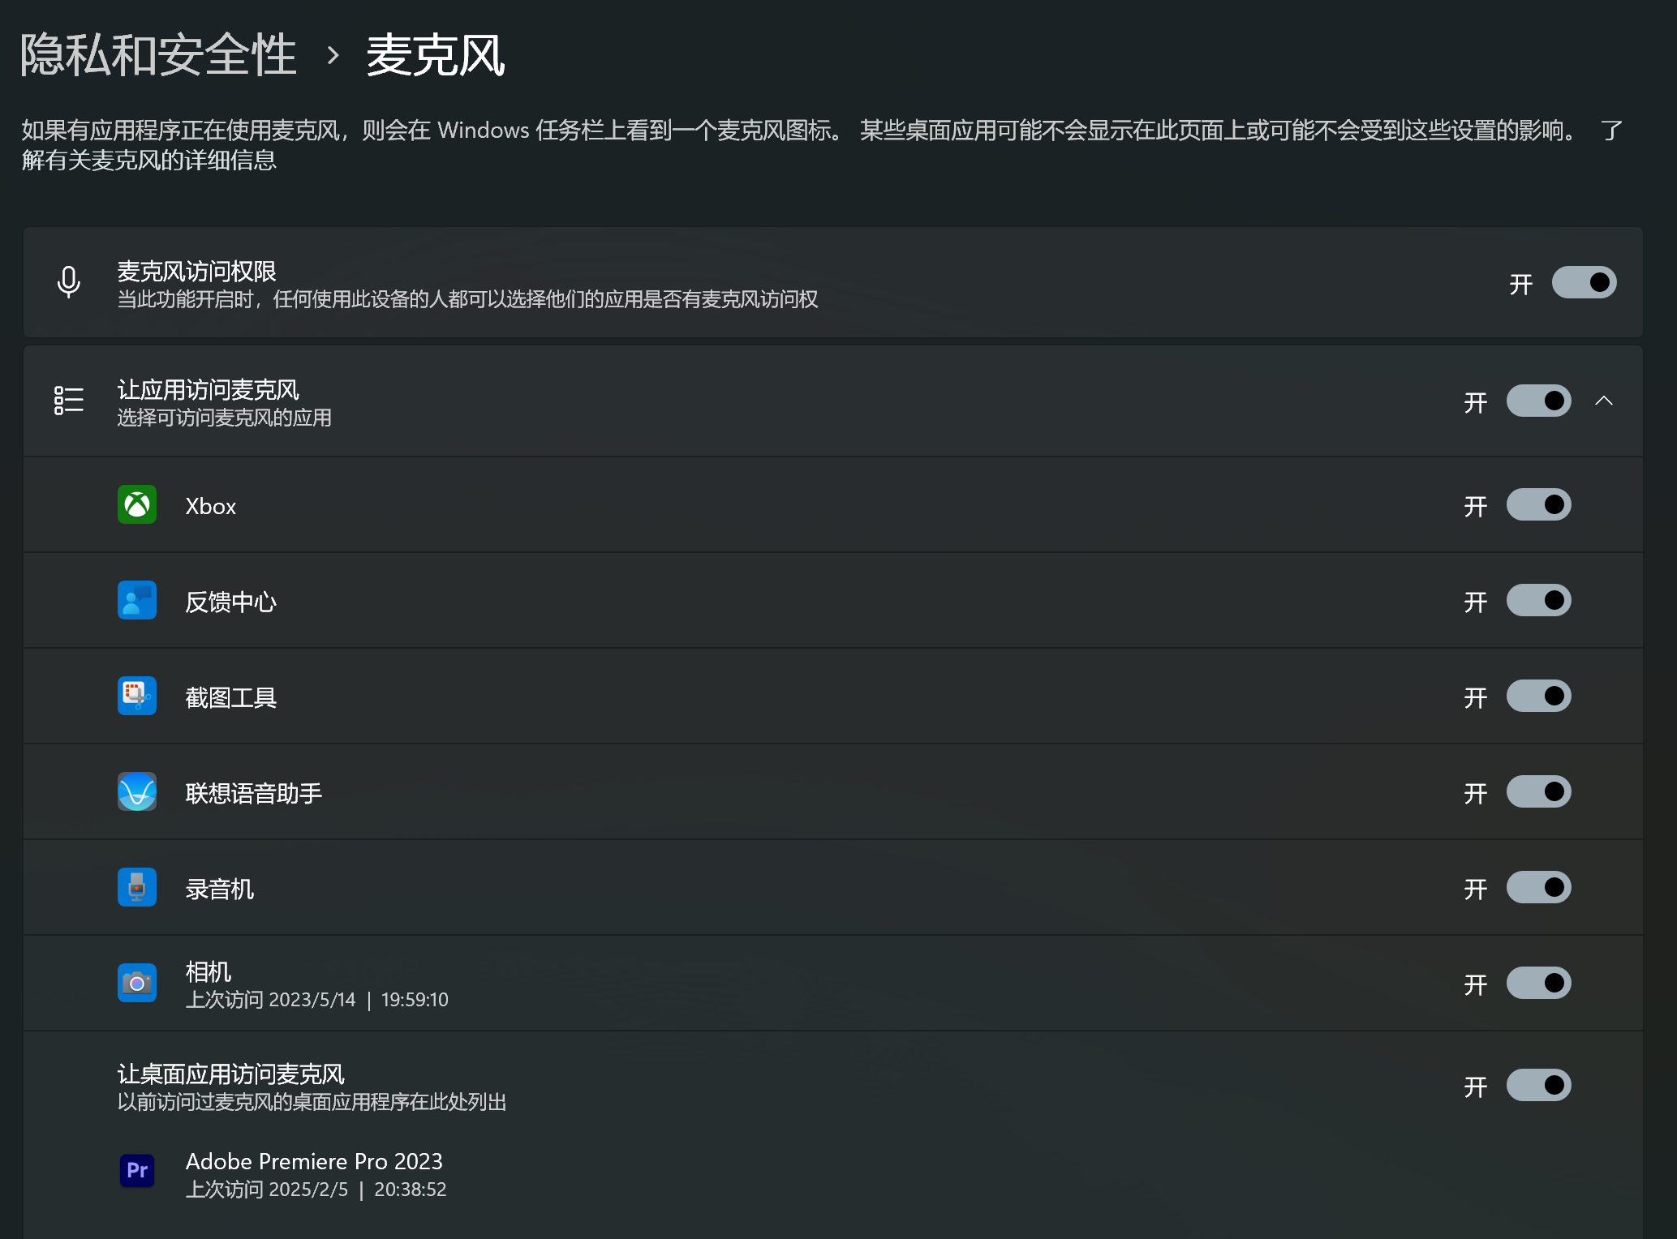
Task: Collapse the 让应用访问麦克风 section chevron
Action: pyautogui.click(x=1604, y=401)
